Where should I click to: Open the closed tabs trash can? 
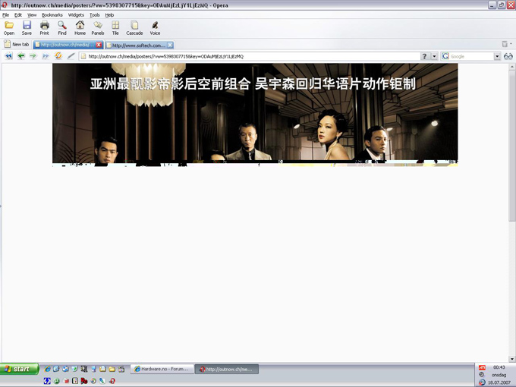505,44
